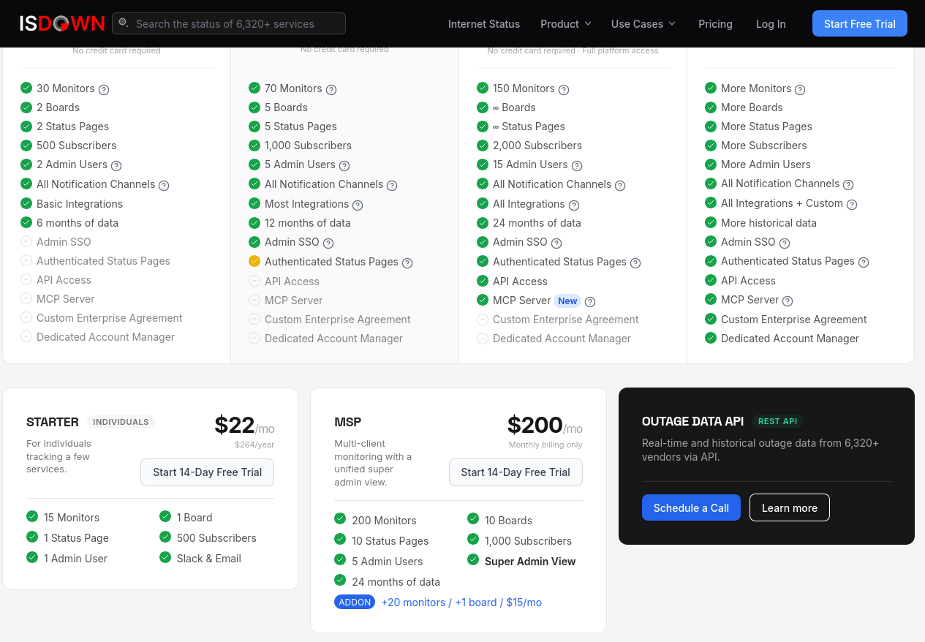Screen dimensions: 925x642
Task: Click the search magnifier icon
Action: [x=124, y=23]
